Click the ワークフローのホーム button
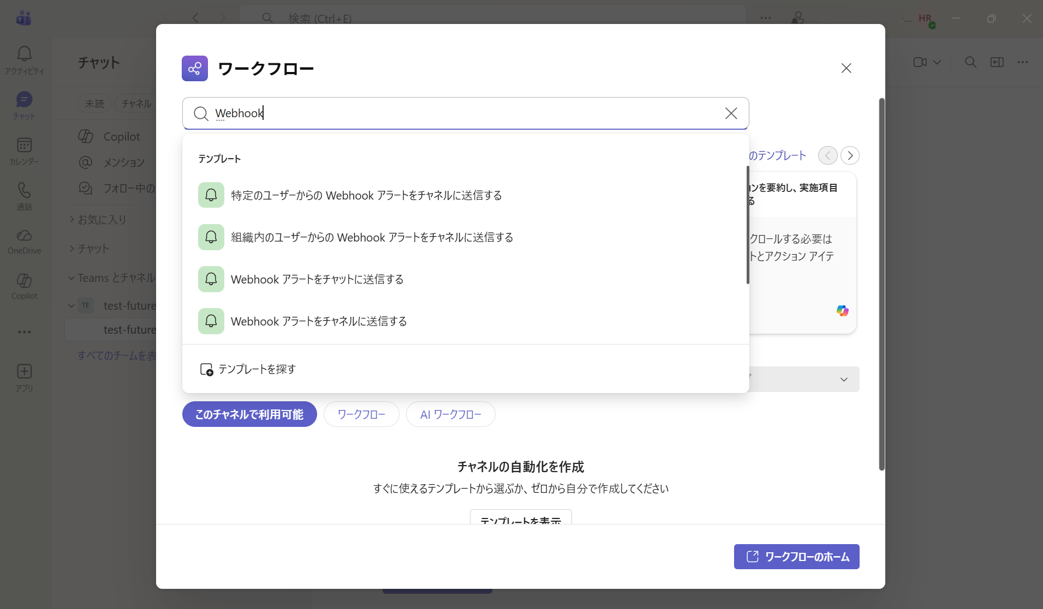 click(x=796, y=556)
